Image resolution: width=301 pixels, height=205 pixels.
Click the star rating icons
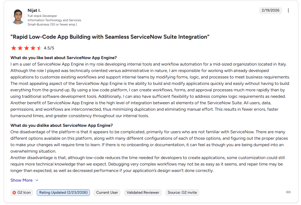pos(26,48)
